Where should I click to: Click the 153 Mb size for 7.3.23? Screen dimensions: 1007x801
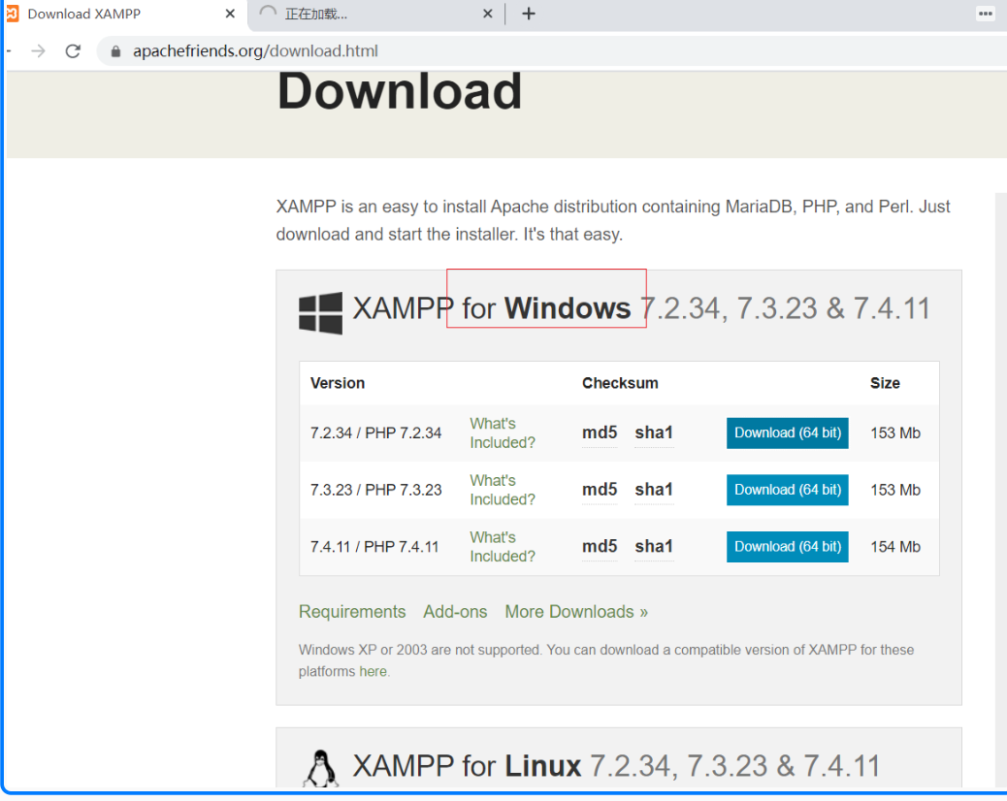pos(895,490)
